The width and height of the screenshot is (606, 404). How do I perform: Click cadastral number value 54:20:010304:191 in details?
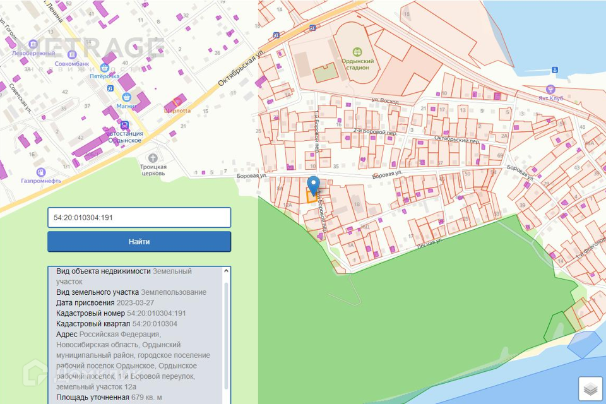[157, 313]
